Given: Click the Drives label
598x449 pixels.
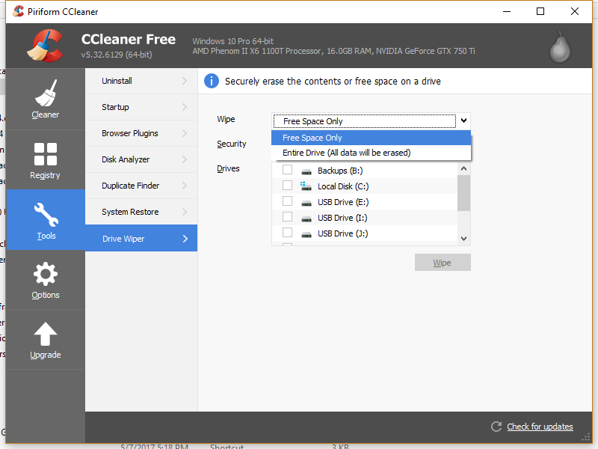Looking at the screenshot, I should 228,169.
